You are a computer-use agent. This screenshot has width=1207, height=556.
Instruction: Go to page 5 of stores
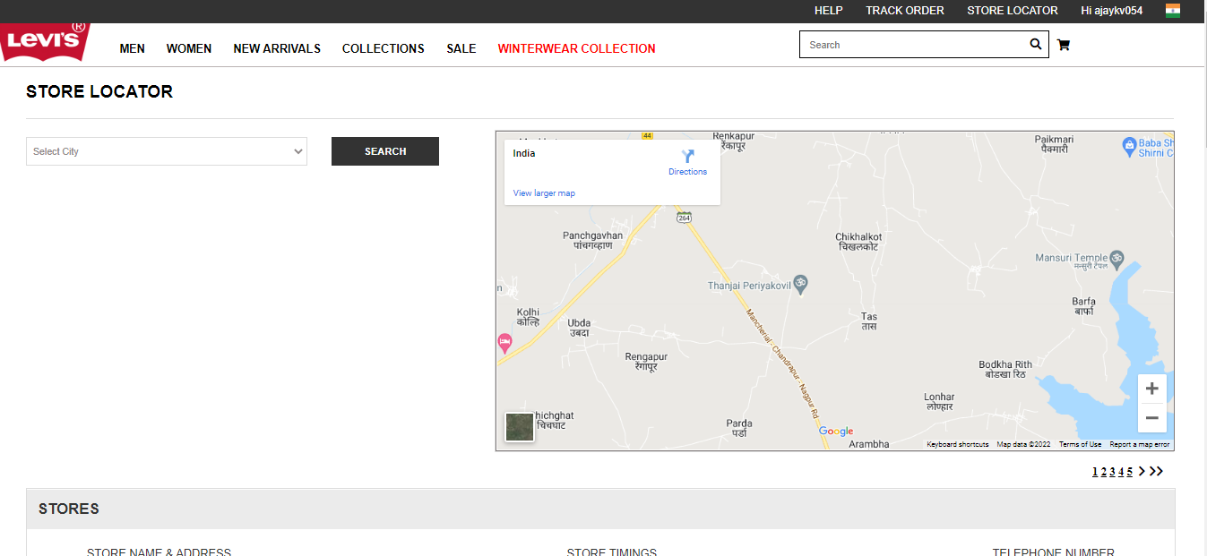pos(1130,472)
